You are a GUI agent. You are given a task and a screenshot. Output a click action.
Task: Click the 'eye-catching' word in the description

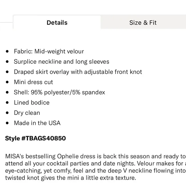click(x=23, y=171)
